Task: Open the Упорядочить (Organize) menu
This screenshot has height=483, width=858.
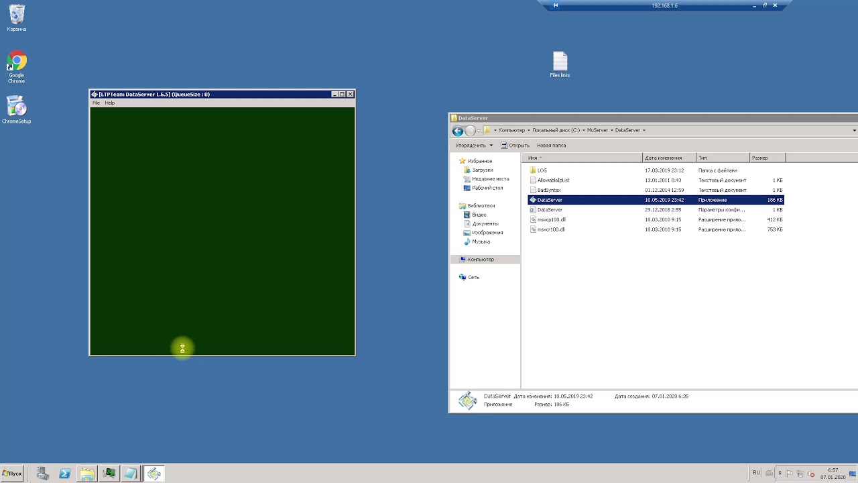Action: [474, 146]
